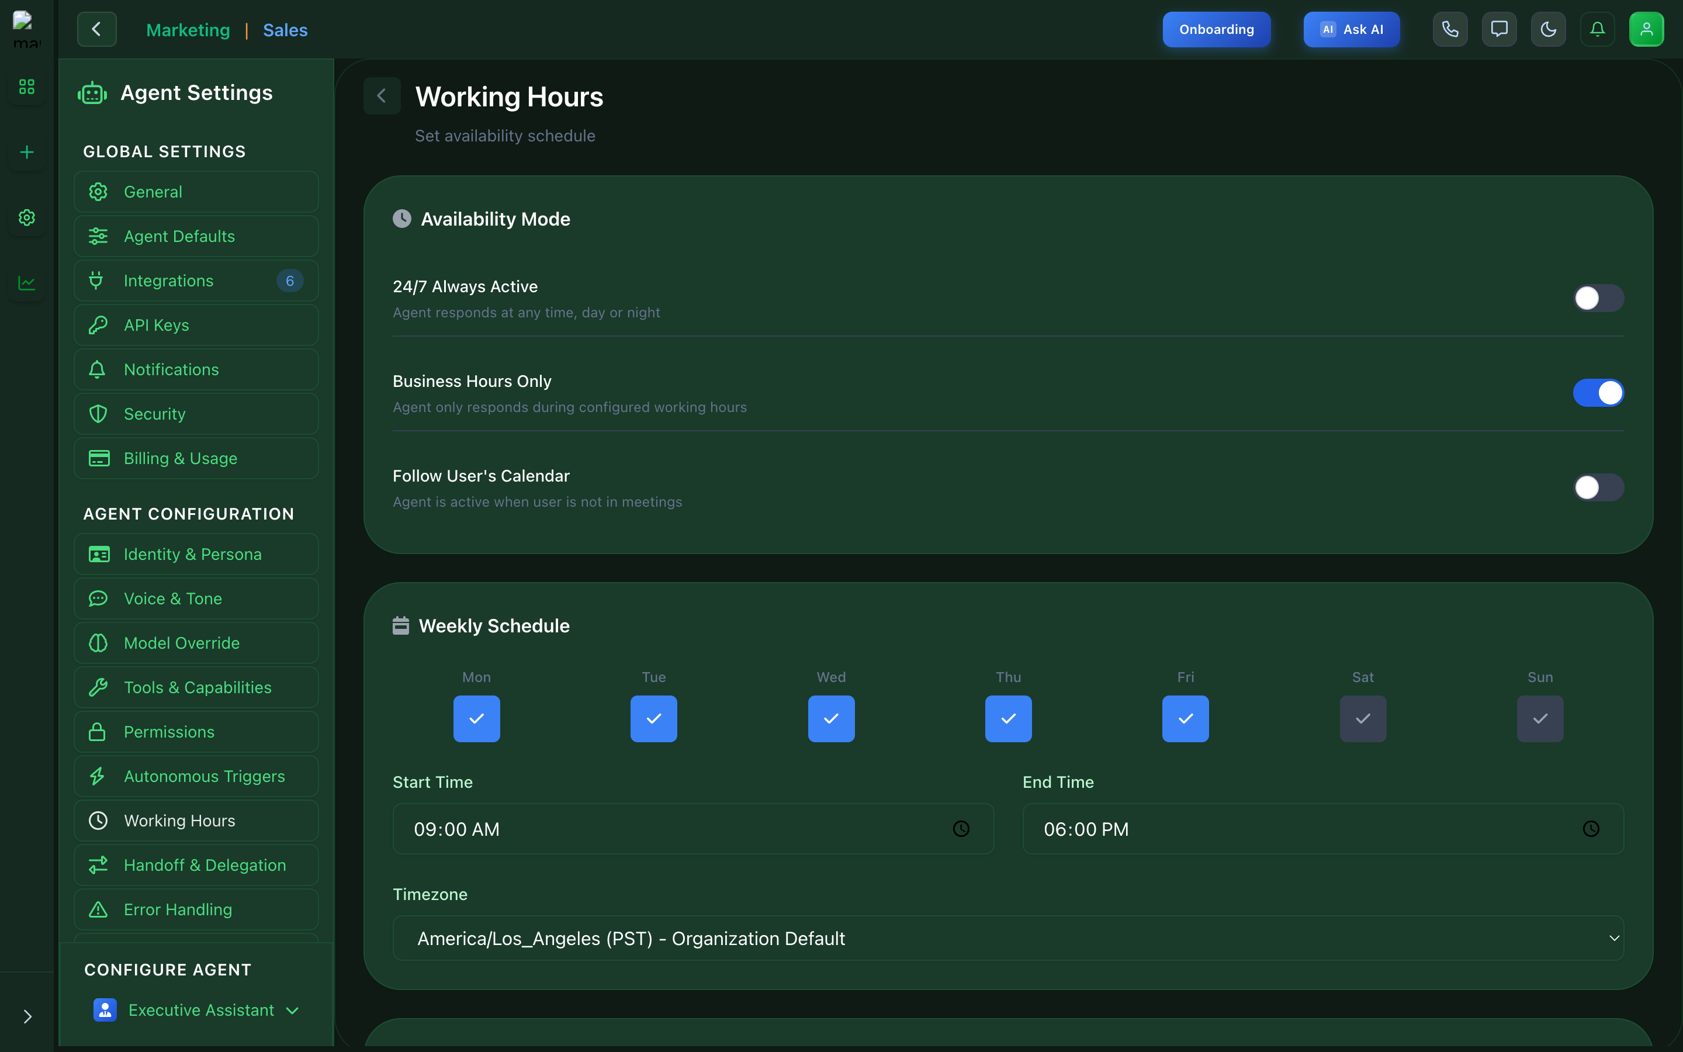This screenshot has height=1052, width=1683.
Task: Disable the Business Hours Only toggle
Action: tap(1598, 392)
